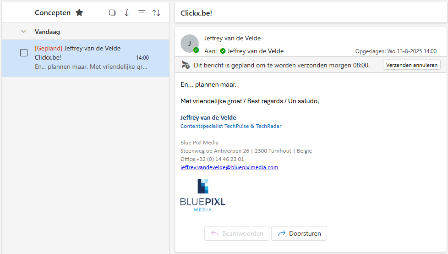Click the subject Clickx.be! in message list
The width and height of the screenshot is (448, 254).
click(x=48, y=57)
